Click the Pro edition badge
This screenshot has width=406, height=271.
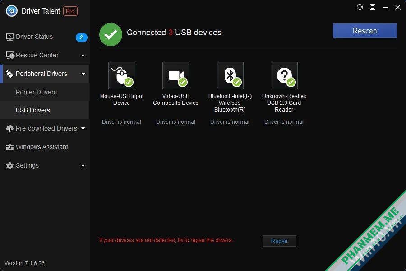click(70, 11)
